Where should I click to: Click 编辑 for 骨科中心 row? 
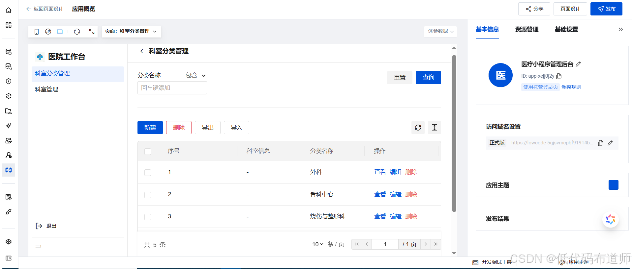(x=396, y=194)
